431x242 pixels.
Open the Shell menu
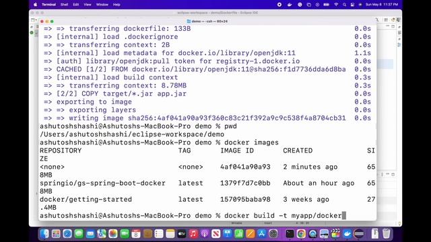click(65, 5)
